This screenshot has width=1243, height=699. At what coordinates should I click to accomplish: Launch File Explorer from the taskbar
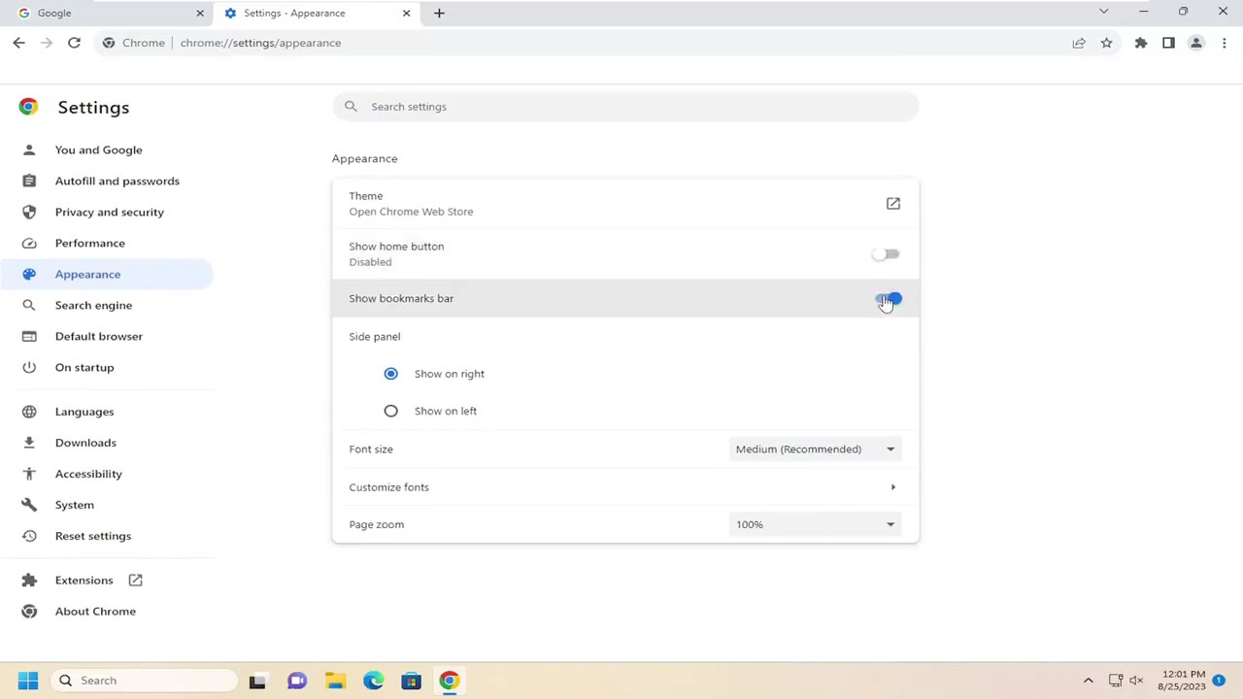coord(335,681)
